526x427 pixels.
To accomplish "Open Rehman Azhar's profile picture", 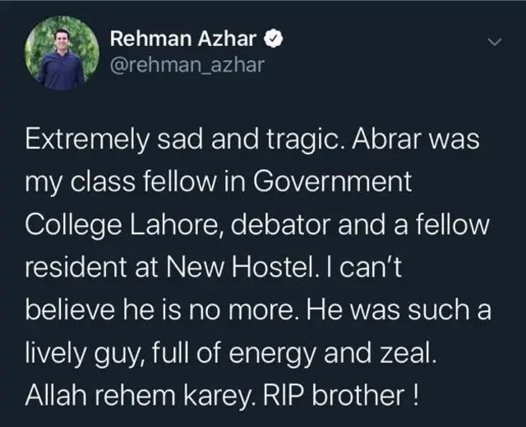I will tap(61, 53).
